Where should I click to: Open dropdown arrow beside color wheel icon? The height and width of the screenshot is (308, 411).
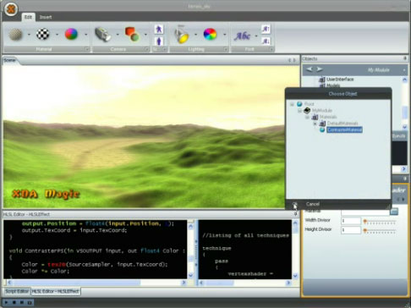225,35
